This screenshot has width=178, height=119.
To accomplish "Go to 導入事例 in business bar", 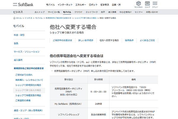I will (x=112, y=12).
